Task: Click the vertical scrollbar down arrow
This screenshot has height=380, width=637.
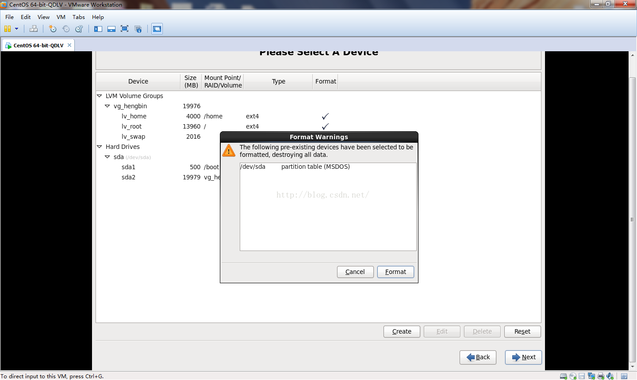Action: click(633, 367)
